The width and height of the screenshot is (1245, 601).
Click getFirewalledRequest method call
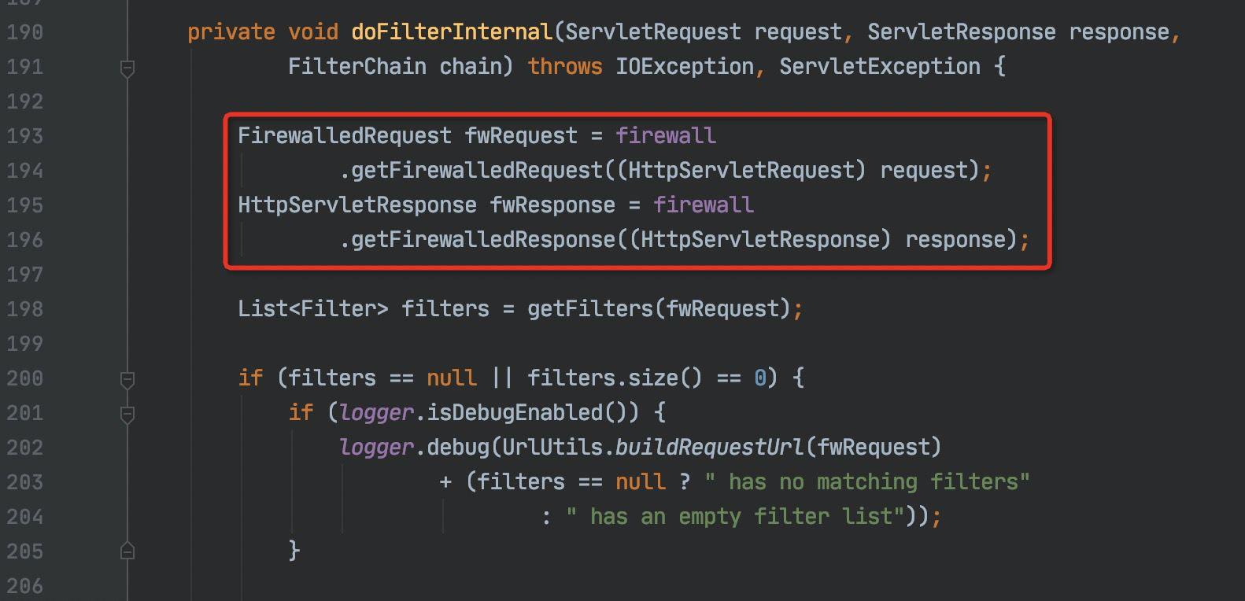coord(477,171)
